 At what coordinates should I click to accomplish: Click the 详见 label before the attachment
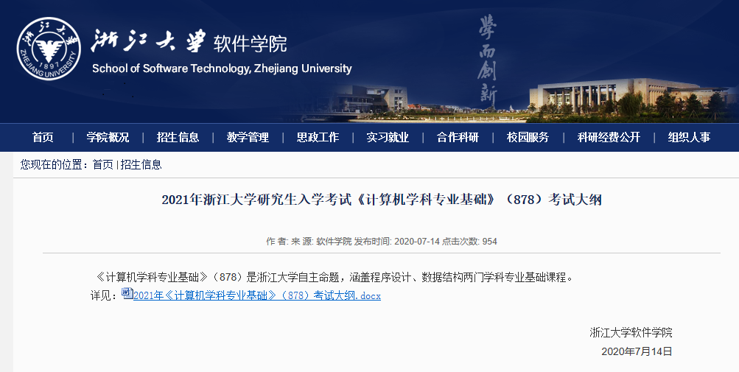(104, 295)
